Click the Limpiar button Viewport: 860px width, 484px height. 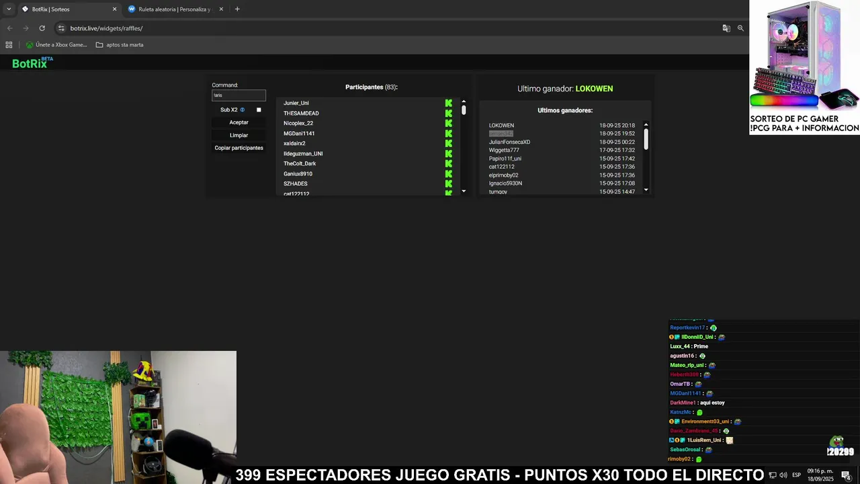[x=239, y=135]
